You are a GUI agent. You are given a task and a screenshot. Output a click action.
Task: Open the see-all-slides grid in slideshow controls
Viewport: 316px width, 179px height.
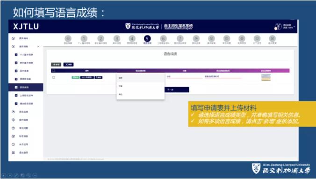(x=22, y=175)
